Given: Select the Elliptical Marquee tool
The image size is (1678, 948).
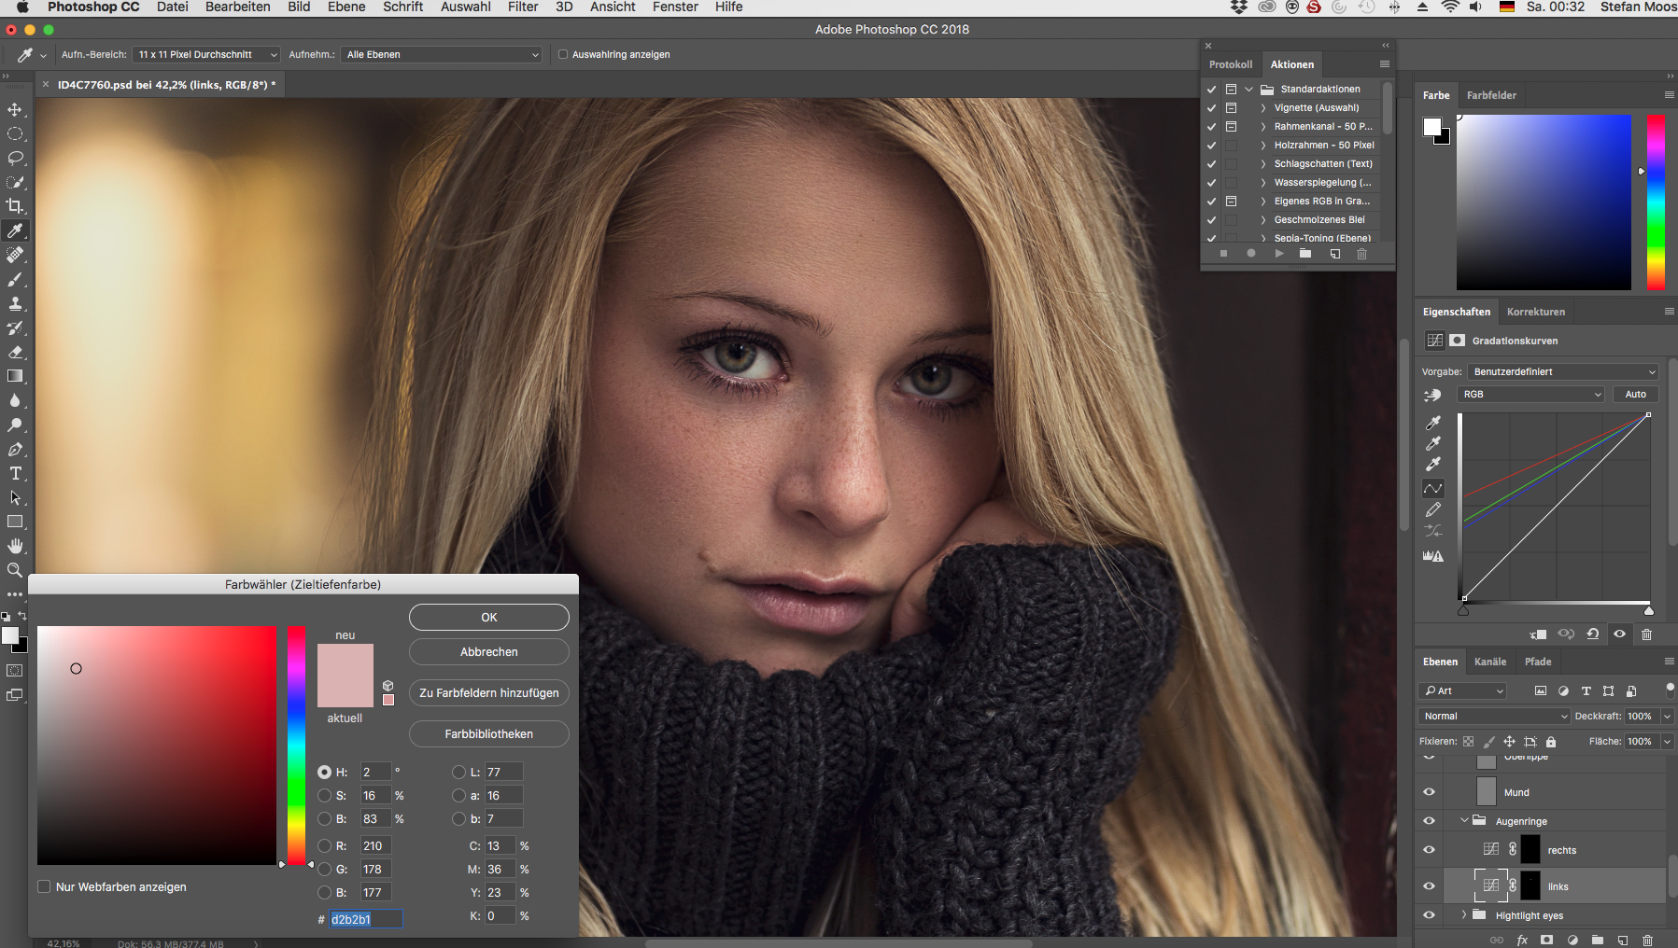Looking at the screenshot, I should pyautogui.click(x=15, y=134).
